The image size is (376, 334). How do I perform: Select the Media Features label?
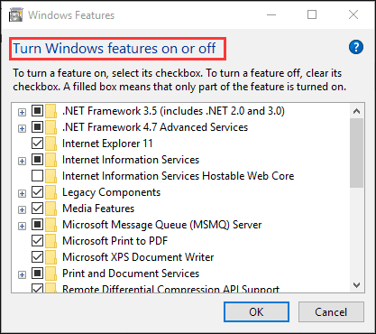[x=98, y=209]
